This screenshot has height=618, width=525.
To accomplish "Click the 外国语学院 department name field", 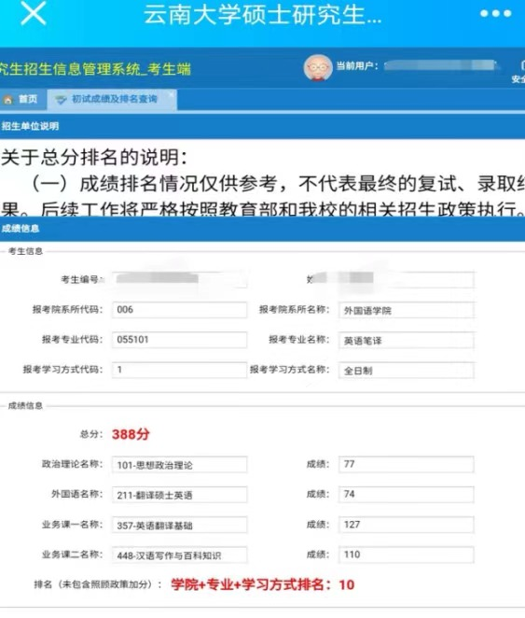I will 407,310.
